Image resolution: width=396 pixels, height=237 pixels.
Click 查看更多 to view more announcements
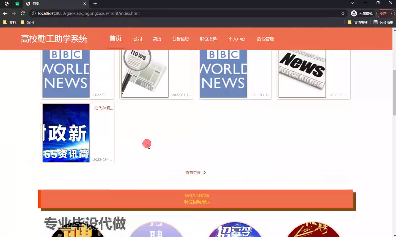[193, 173]
